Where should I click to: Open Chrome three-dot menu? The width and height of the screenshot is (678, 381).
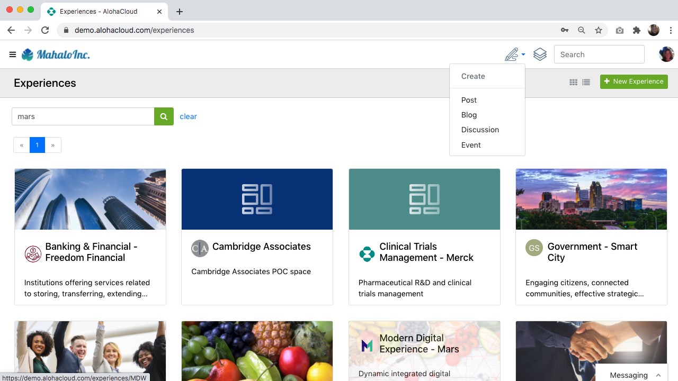pyautogui.click(x=671, y=30)
